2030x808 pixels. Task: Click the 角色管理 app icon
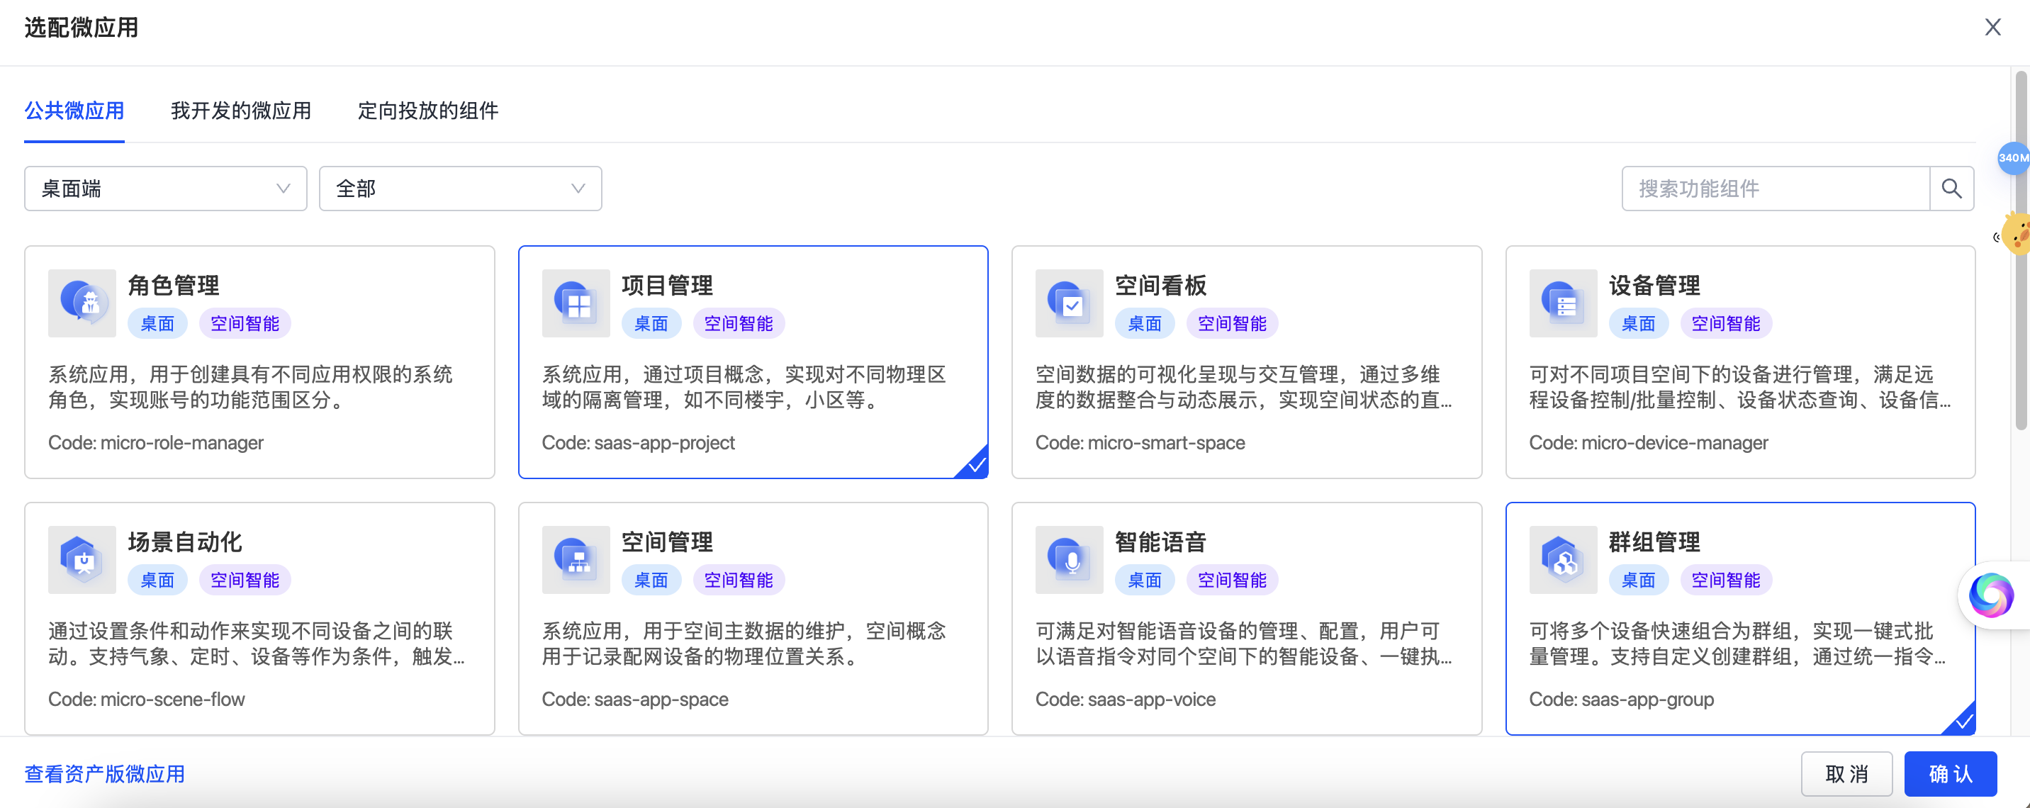tap(82, 303)
